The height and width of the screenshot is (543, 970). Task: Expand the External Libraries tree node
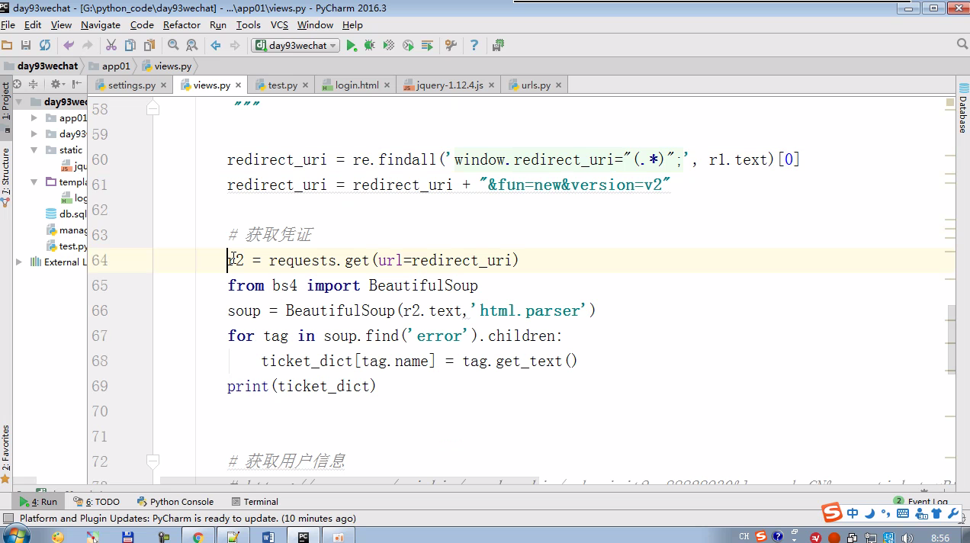point(19,262)
